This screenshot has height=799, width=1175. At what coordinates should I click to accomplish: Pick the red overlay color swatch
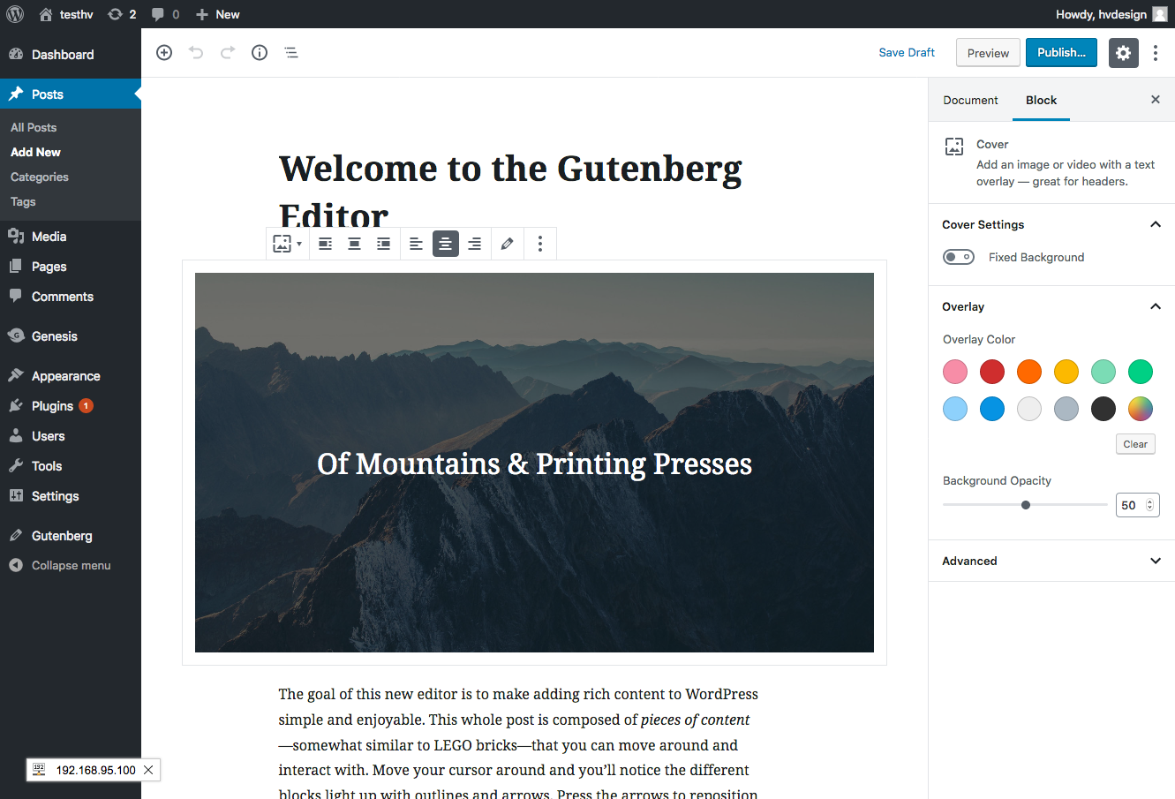click(992, 372)
